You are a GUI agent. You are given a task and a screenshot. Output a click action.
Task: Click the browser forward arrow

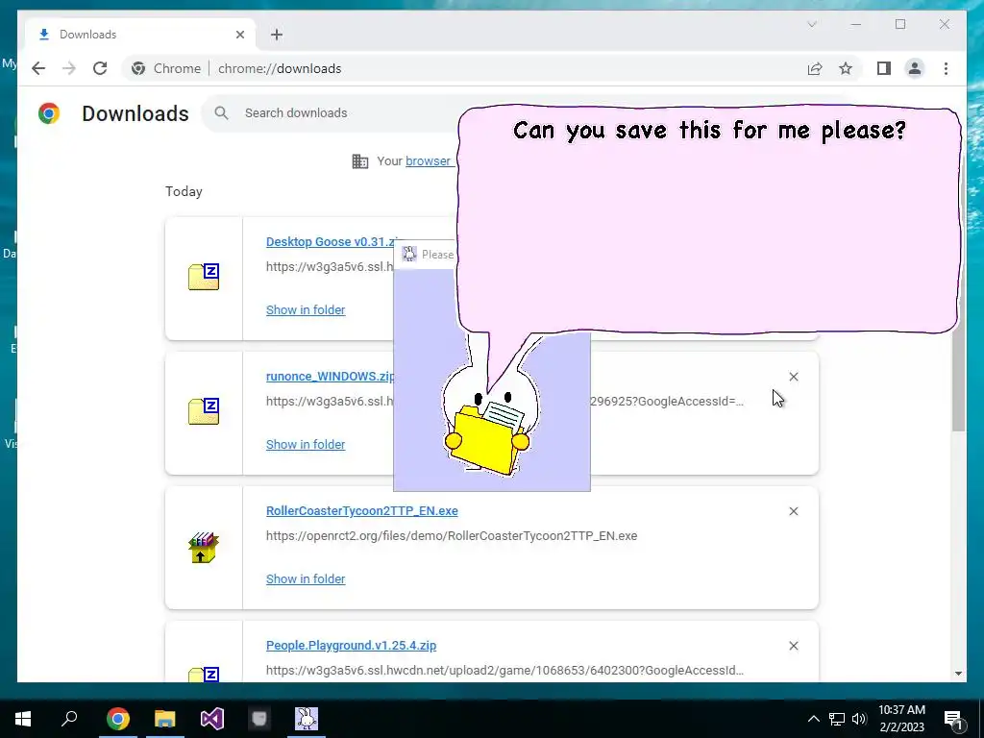tap(69, 68)
